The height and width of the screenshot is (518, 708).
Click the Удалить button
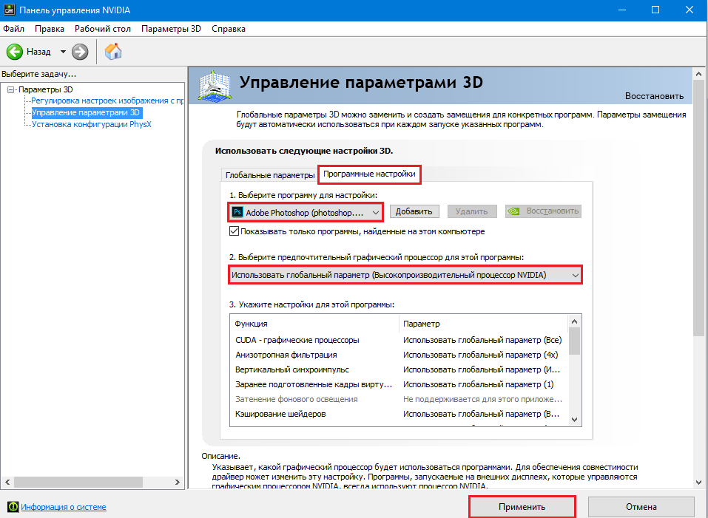point(472,211)
